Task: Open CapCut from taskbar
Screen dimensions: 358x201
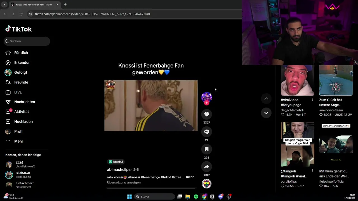Action: pos(212,197)
